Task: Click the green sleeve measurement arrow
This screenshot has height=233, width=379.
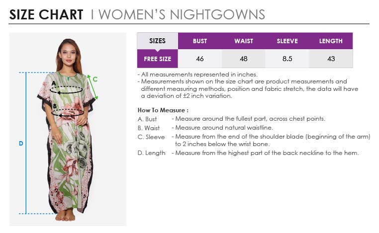Action: tap(92, 87)
